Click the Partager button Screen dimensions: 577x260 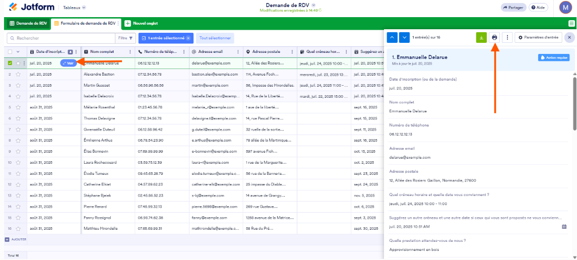pos(514,8)
